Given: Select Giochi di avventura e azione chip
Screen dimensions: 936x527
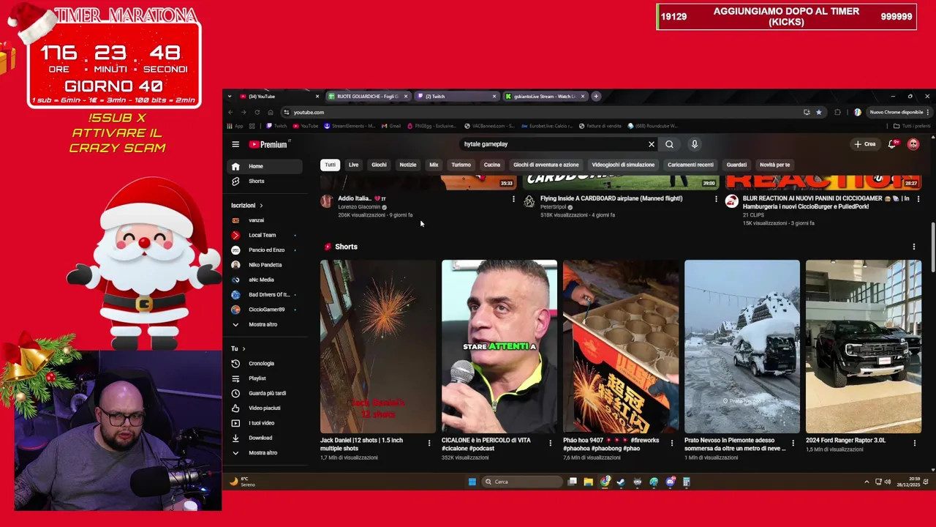Looking at the screenshot, I should coord(546,165).
